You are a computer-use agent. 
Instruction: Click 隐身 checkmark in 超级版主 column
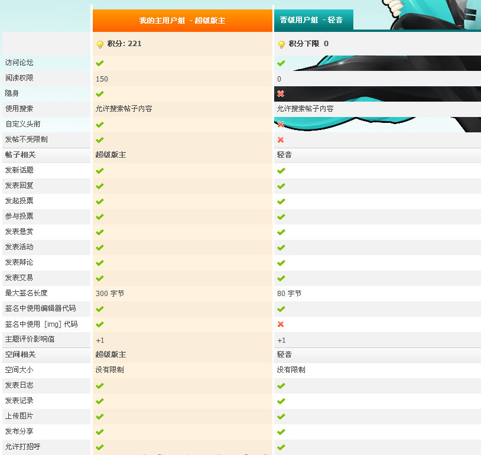(x=100, y=94)
